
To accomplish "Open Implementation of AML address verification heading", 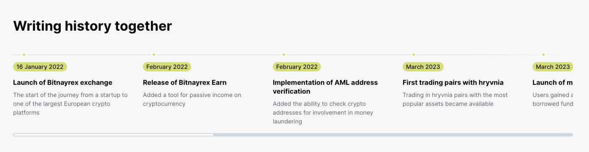I will (x=325, y=87).
